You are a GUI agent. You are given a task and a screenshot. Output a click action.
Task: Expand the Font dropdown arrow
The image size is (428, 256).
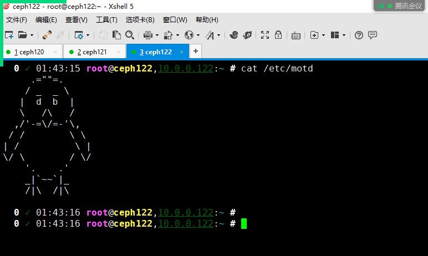(x=219, y=35)
